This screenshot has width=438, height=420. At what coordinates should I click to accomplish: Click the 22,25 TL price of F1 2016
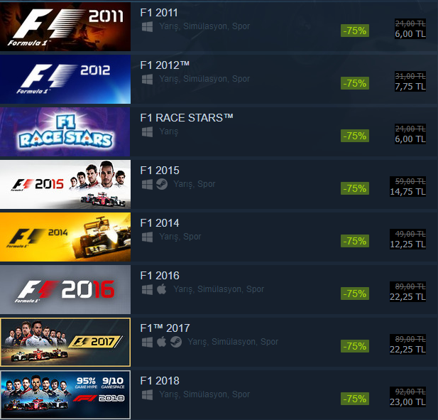[x=407, y=297]
